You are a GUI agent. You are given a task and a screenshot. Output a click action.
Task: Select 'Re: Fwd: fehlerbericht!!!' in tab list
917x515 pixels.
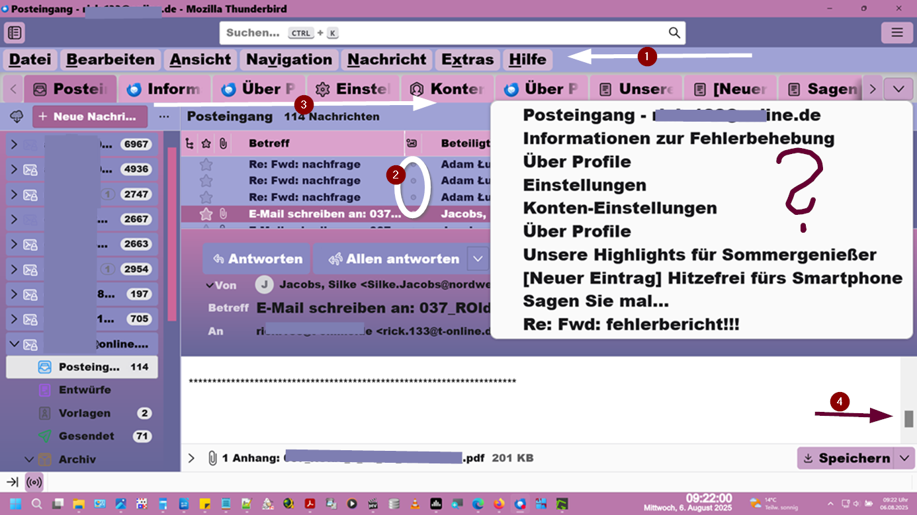tap(631, 325)
